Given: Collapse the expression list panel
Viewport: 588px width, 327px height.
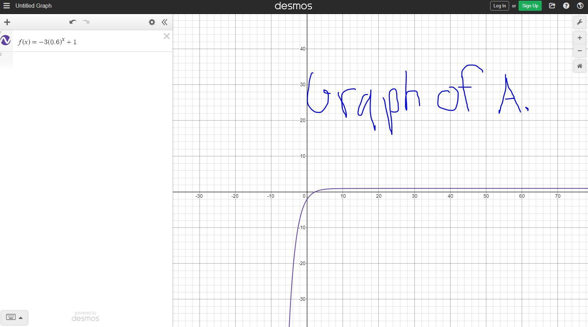Looking at the screenshot, I should coord(164,22).
